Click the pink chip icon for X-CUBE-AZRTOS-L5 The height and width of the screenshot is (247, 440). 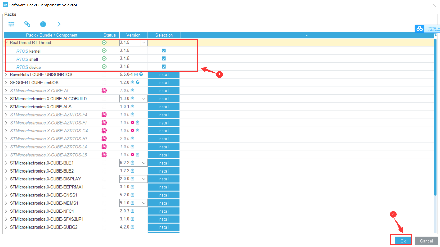[x=104, y=155]
